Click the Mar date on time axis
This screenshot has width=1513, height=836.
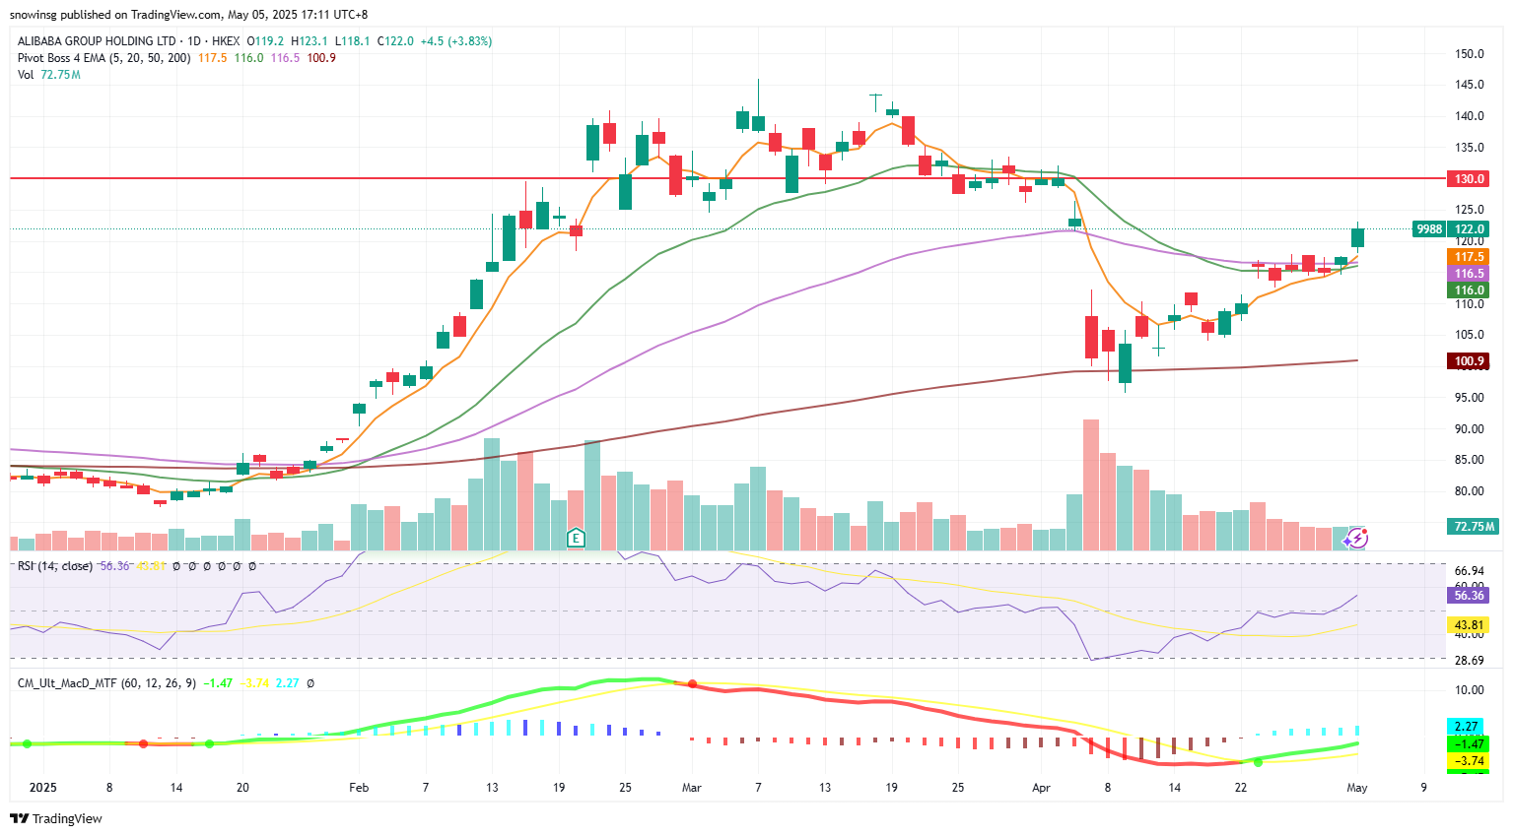[x=691, y=788]
